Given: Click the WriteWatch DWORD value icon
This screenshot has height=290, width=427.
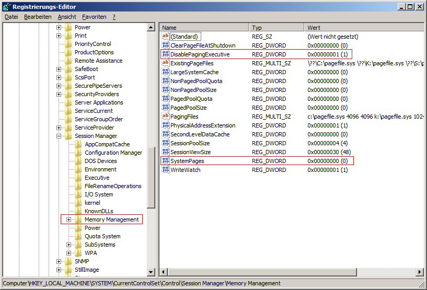Looking at the screenshot, I should pos(166,170).
